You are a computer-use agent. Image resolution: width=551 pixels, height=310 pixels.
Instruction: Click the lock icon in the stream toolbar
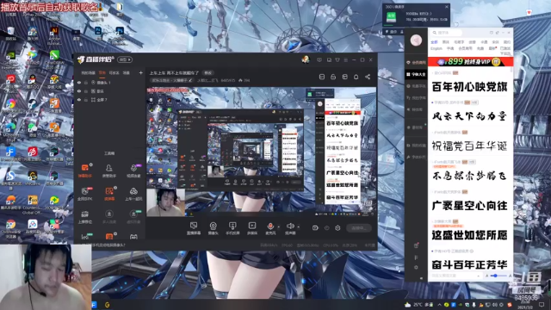[333, 77]
